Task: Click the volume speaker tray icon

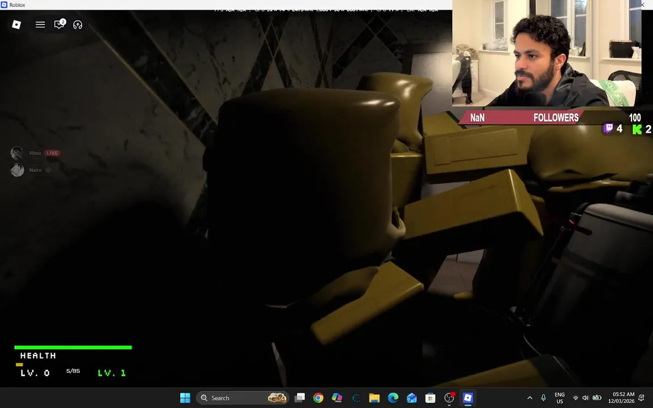Action: coord(586,398)
